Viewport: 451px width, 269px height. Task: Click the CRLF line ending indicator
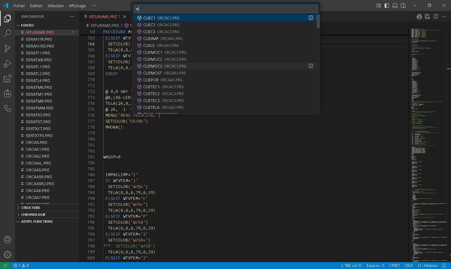point(409,266)
